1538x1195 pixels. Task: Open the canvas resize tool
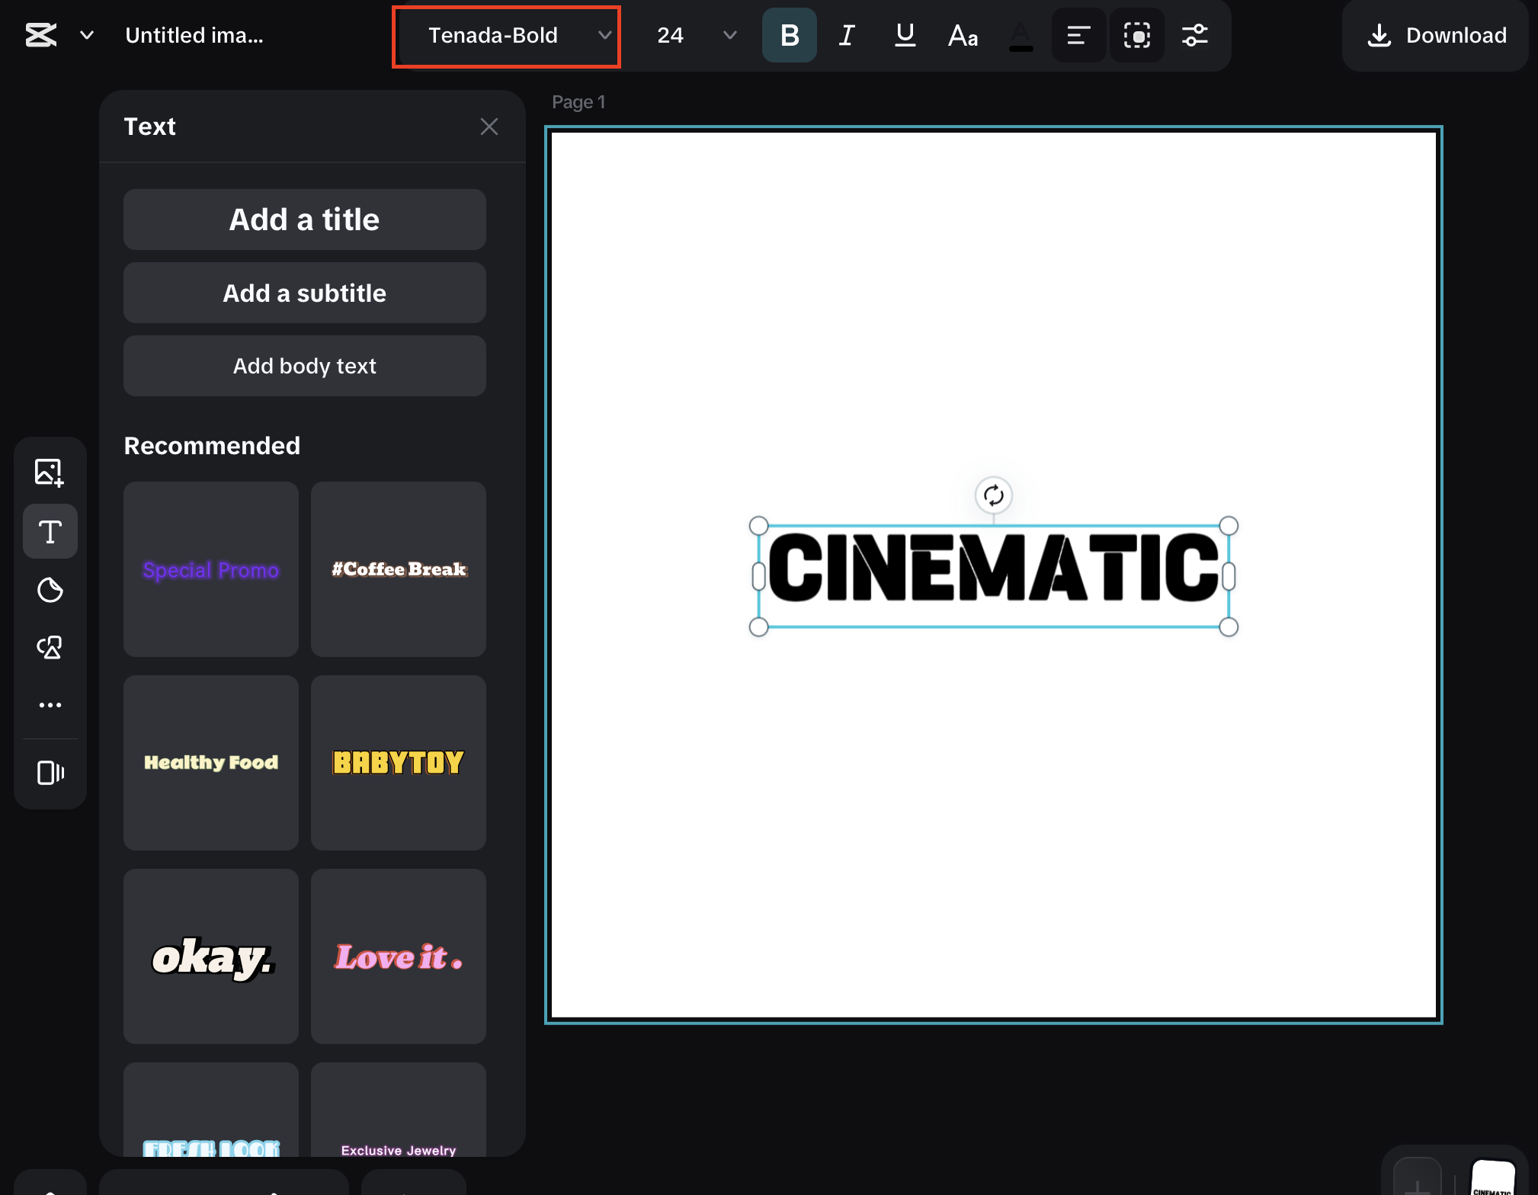pos(50,774)
